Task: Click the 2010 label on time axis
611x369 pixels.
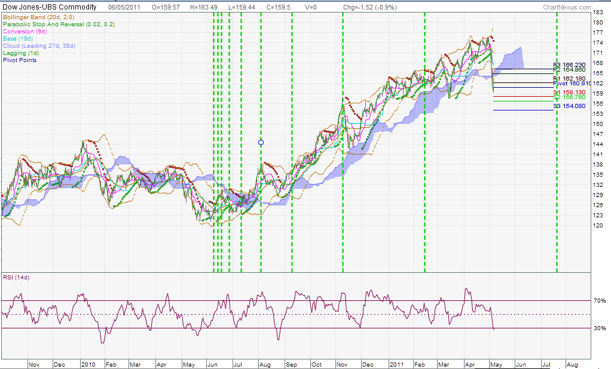Action: (88, 364)
